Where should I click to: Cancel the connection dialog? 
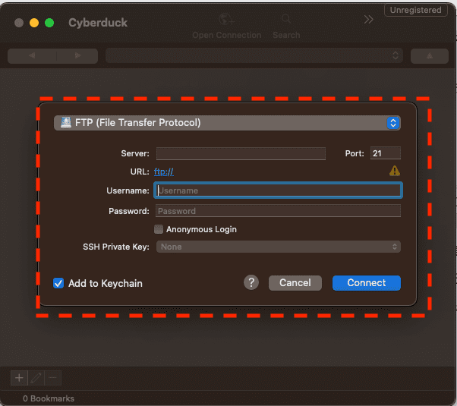[x=295, y=283]
